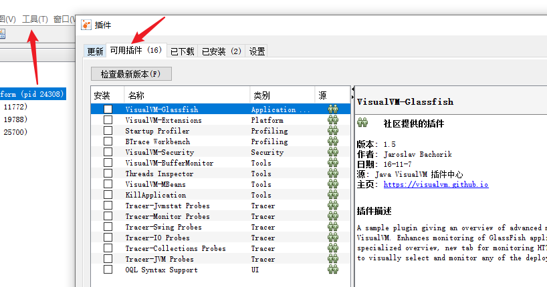Sort the plugin list by 类别 column

[282, 95]
